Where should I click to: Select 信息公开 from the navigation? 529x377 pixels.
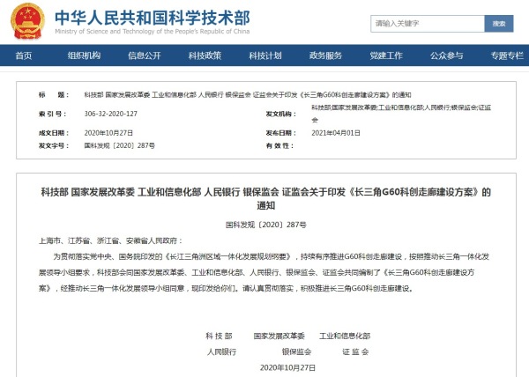[x=145, y=55]
